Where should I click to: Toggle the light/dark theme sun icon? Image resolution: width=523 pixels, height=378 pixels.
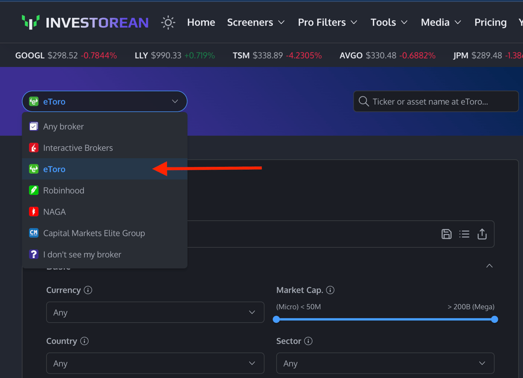click(168, 22)
